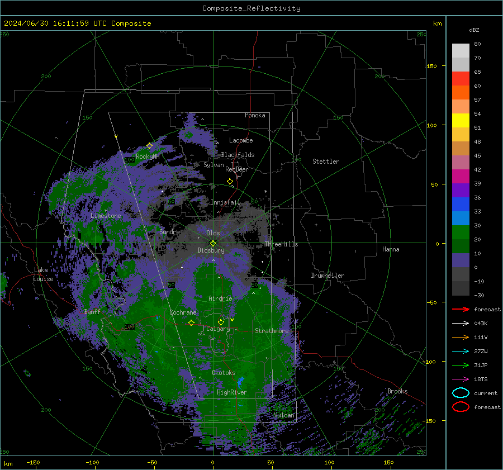Click the 'Lacombe' map label

click(x=241, y=140)
